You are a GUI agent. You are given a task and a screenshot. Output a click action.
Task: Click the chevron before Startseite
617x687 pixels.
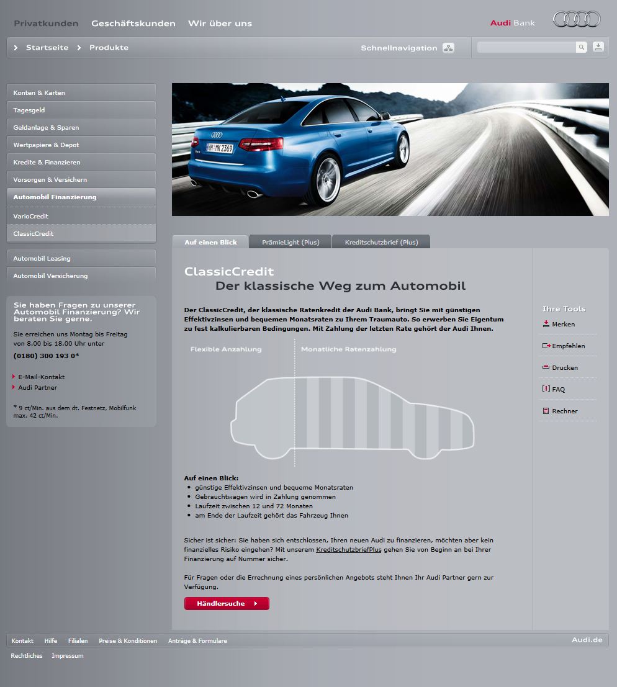(16, 48)
